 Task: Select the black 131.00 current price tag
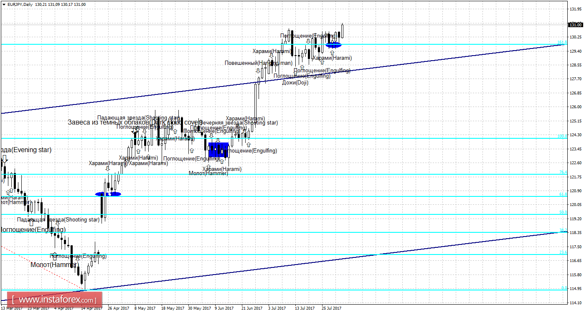(x=575, y=25)
